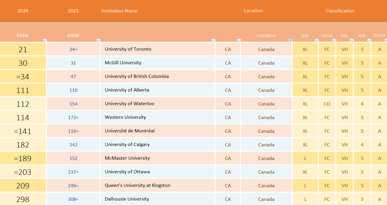The width and height of the screenshot is (387, 205).
Task: Open the country code column filter arrow
Action: pyautogui.click(x=239, y=40)
